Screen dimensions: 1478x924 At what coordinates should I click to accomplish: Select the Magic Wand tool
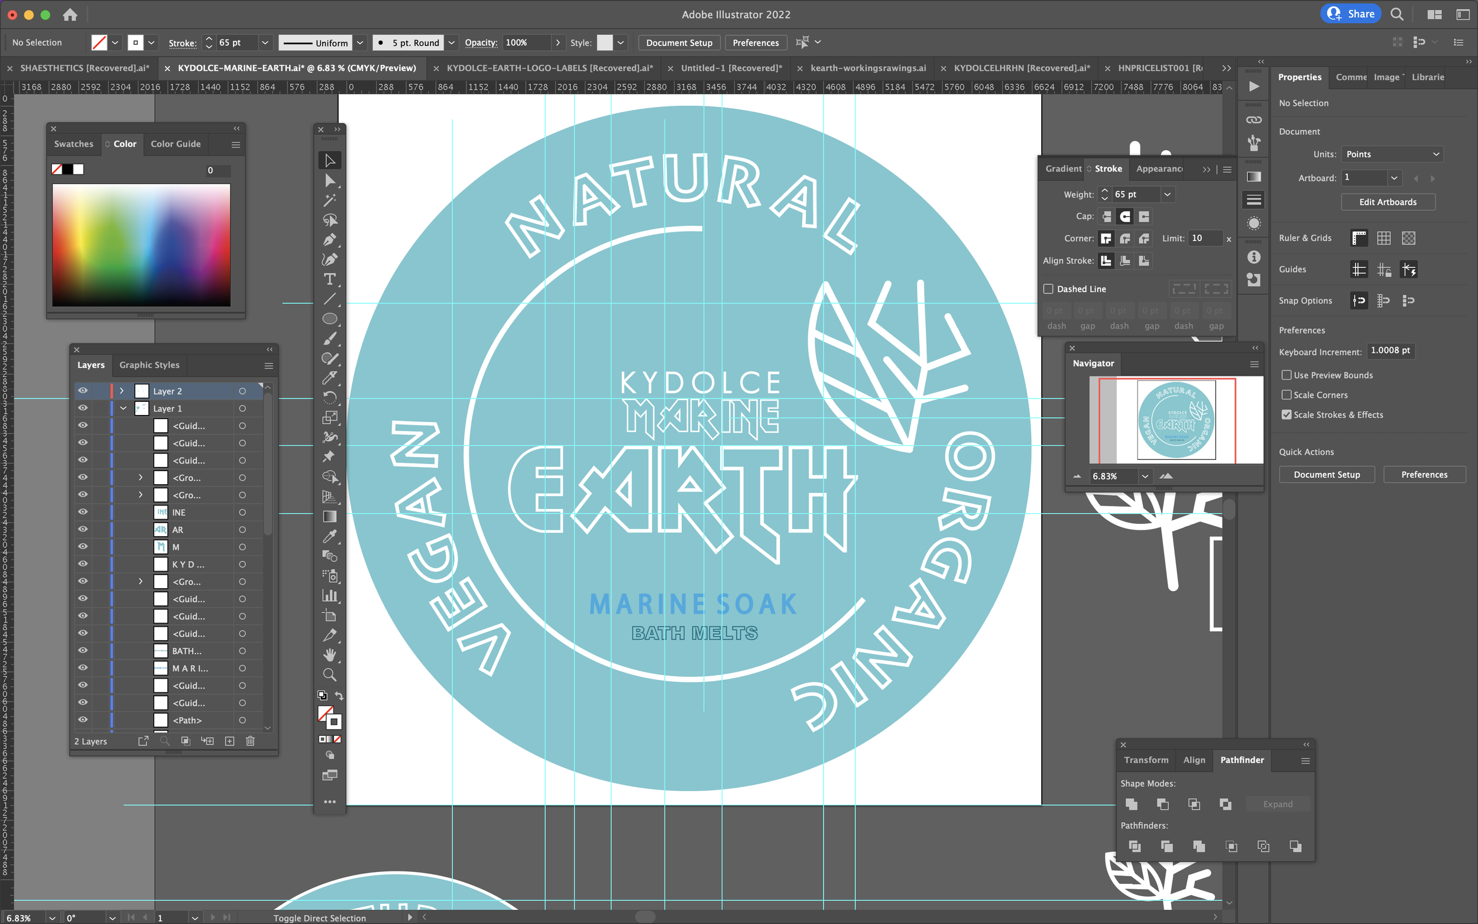tap(330, 200)
